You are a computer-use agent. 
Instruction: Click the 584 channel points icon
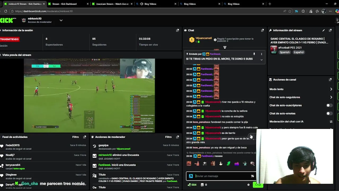point(189,185)
